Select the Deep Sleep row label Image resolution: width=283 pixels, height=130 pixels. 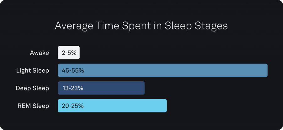[x=32, y=88]
